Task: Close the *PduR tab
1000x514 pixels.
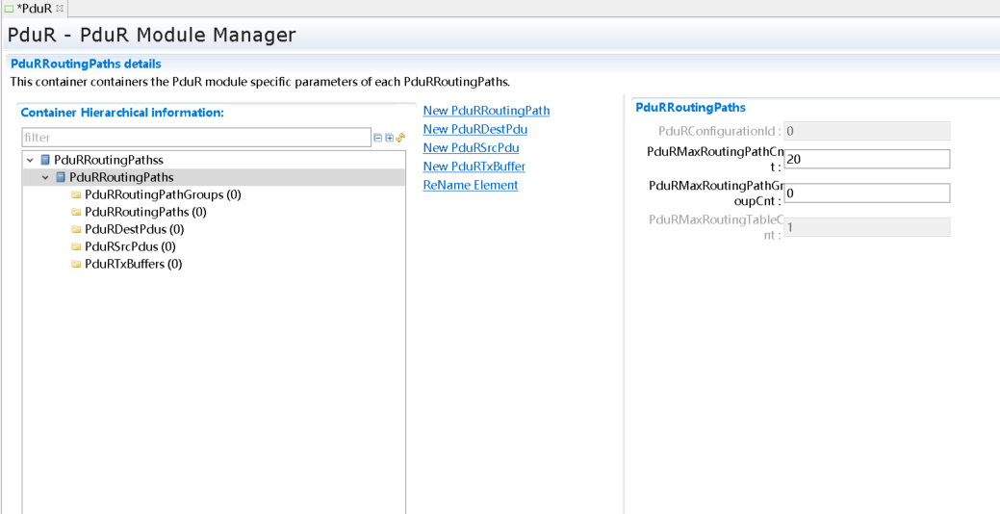Action: pos(60,8)
